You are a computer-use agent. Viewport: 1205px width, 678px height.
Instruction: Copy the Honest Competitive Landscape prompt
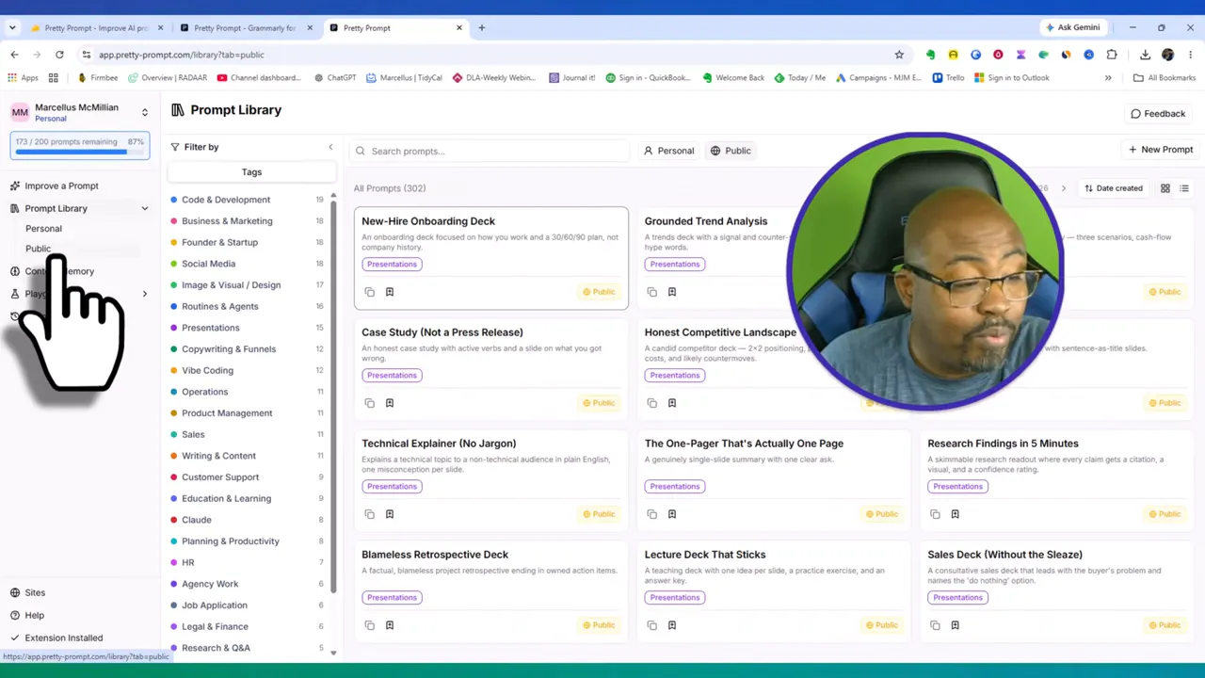[x=651, y=403]
